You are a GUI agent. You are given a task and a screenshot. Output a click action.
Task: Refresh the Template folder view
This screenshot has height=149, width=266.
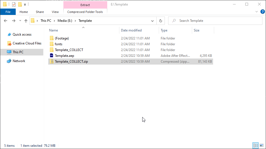coord(161,21)
